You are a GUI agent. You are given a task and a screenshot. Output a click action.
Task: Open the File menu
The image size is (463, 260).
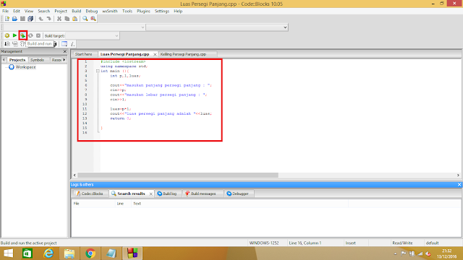[5, 12]
